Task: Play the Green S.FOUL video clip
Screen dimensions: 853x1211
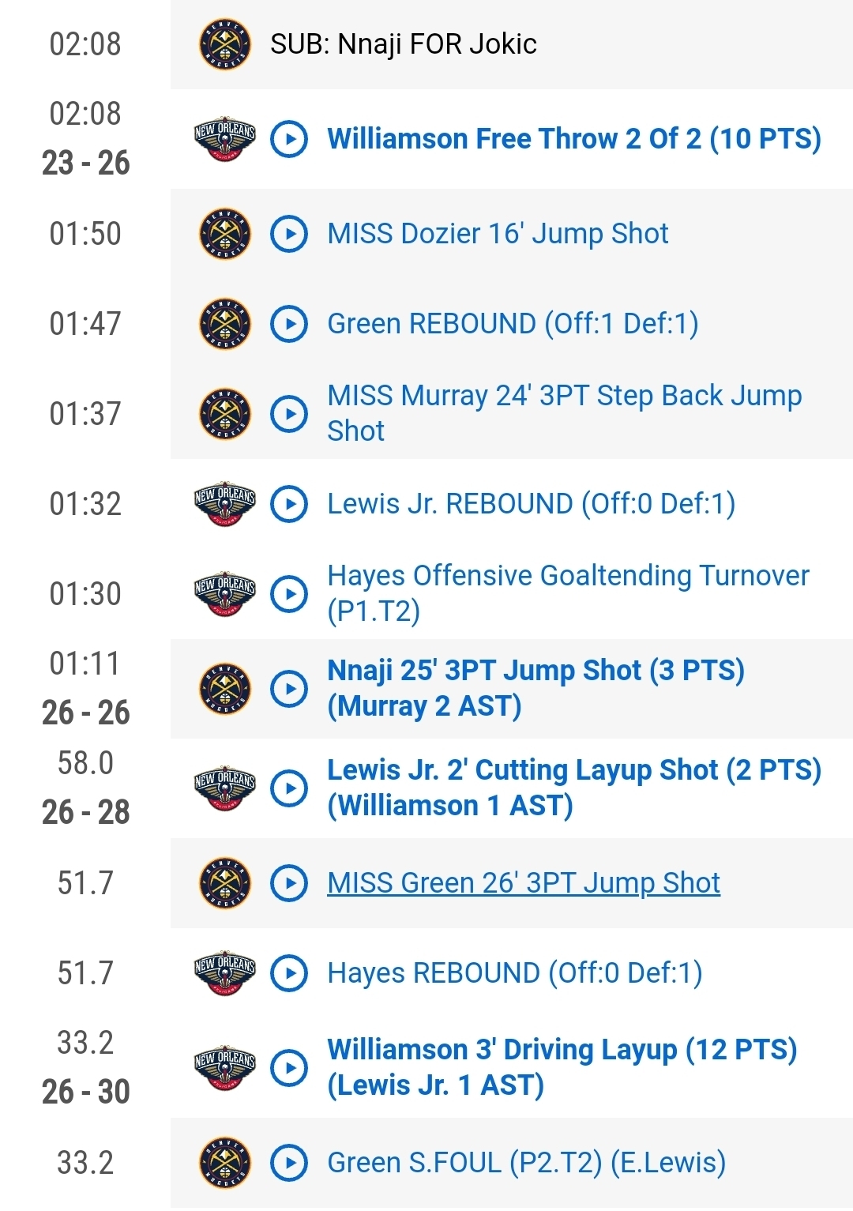Action: (x=289, y=1163)
